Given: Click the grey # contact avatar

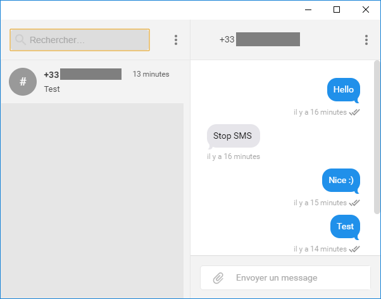Looking at the screenshot, I should tap(23, 82).
